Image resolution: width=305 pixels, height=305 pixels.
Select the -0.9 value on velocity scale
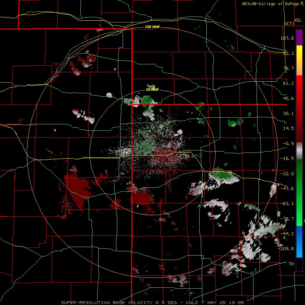(288, 144)
